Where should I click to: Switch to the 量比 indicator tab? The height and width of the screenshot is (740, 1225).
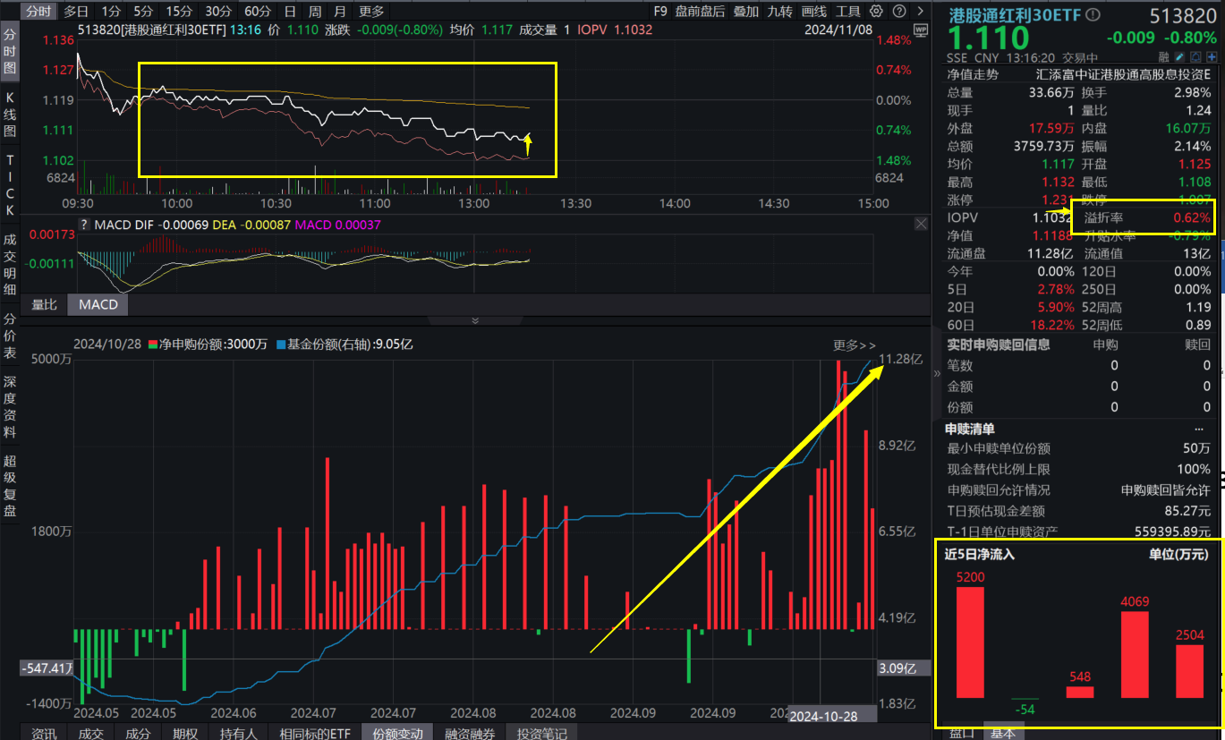click(45, 304)
